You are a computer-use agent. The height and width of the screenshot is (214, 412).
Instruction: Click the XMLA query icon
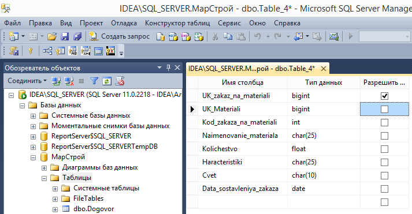click(199, 36)
